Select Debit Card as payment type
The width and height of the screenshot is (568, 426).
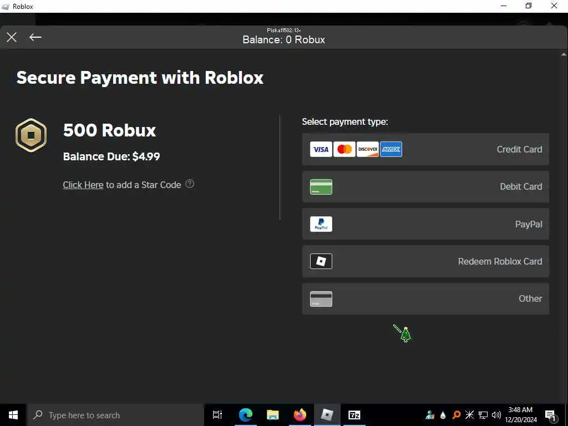(x=425, y=186)
